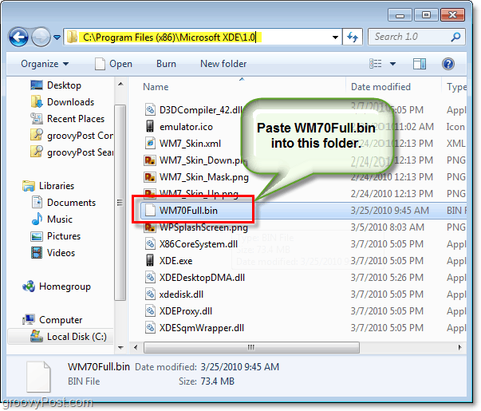This screenshot has width=481, height=411.
Task: Click the address bar path field
Action: 203,38
